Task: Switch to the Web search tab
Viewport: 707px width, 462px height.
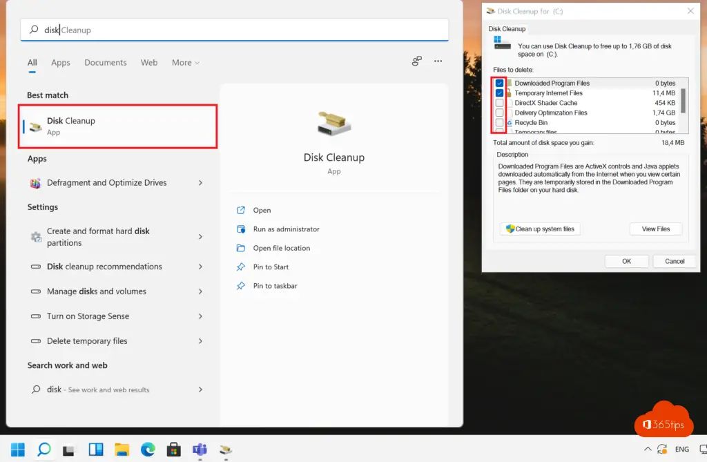Action: tap(149, 63)
